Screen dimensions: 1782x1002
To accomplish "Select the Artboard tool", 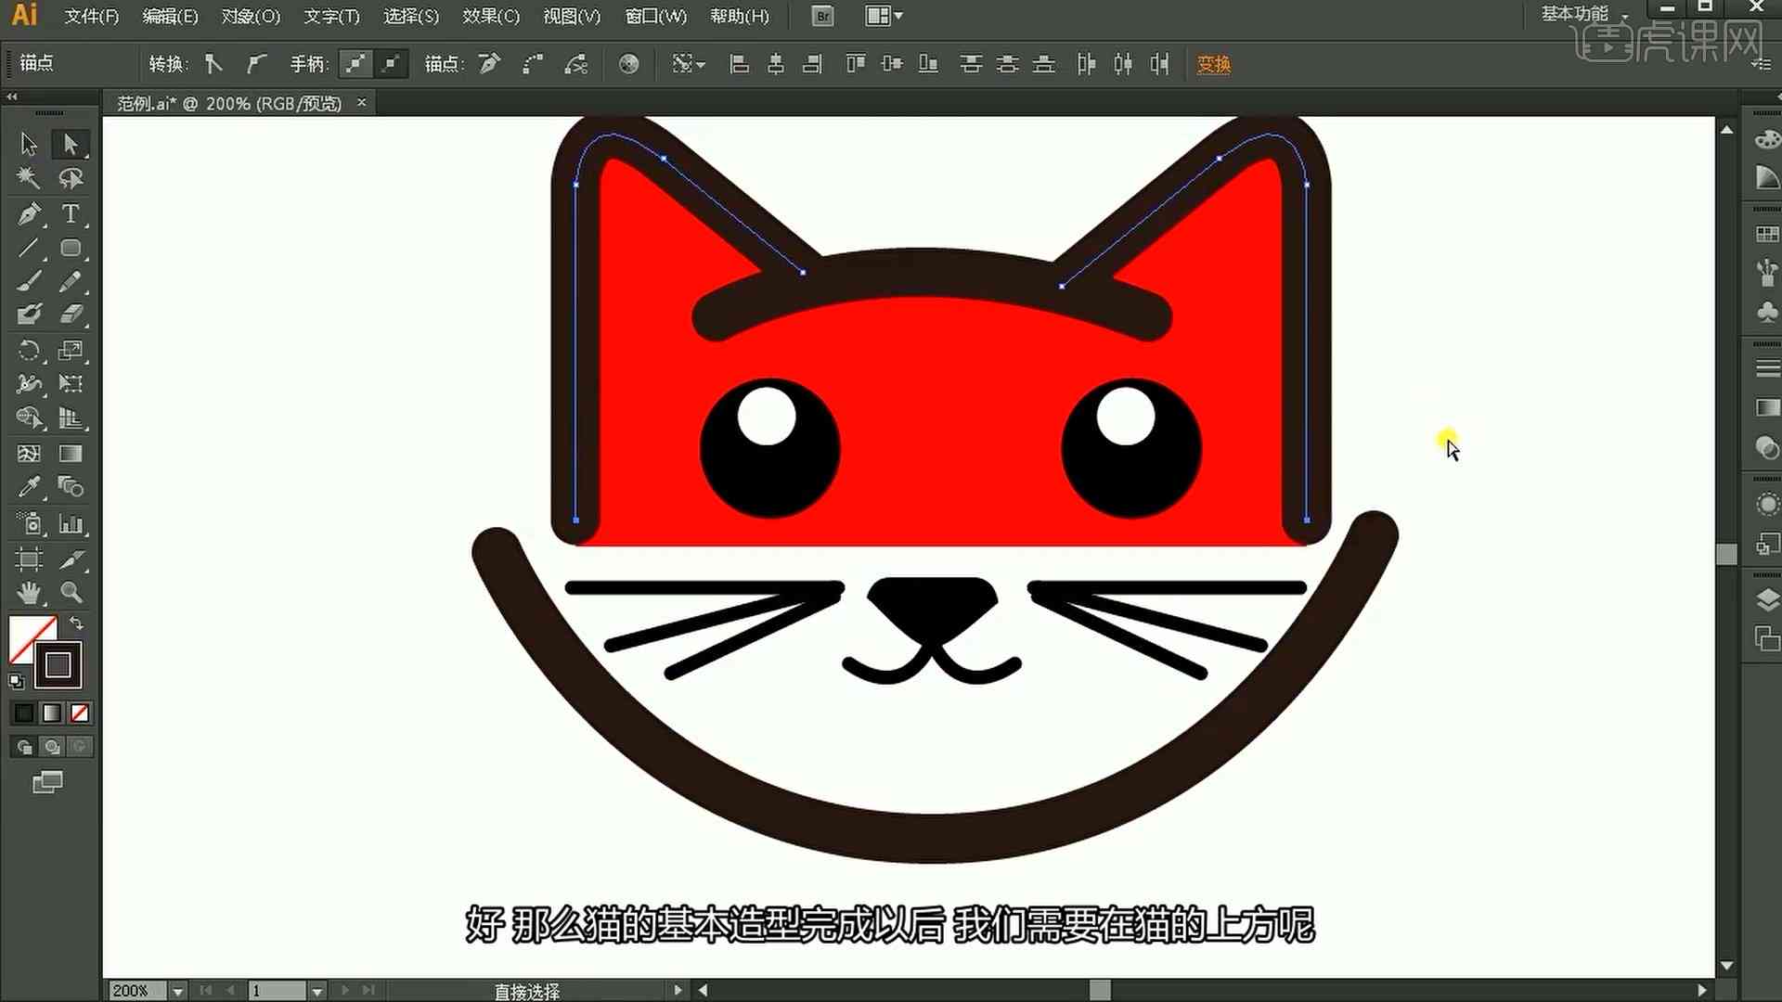I will pyautogui.click(x=29, y=559).
